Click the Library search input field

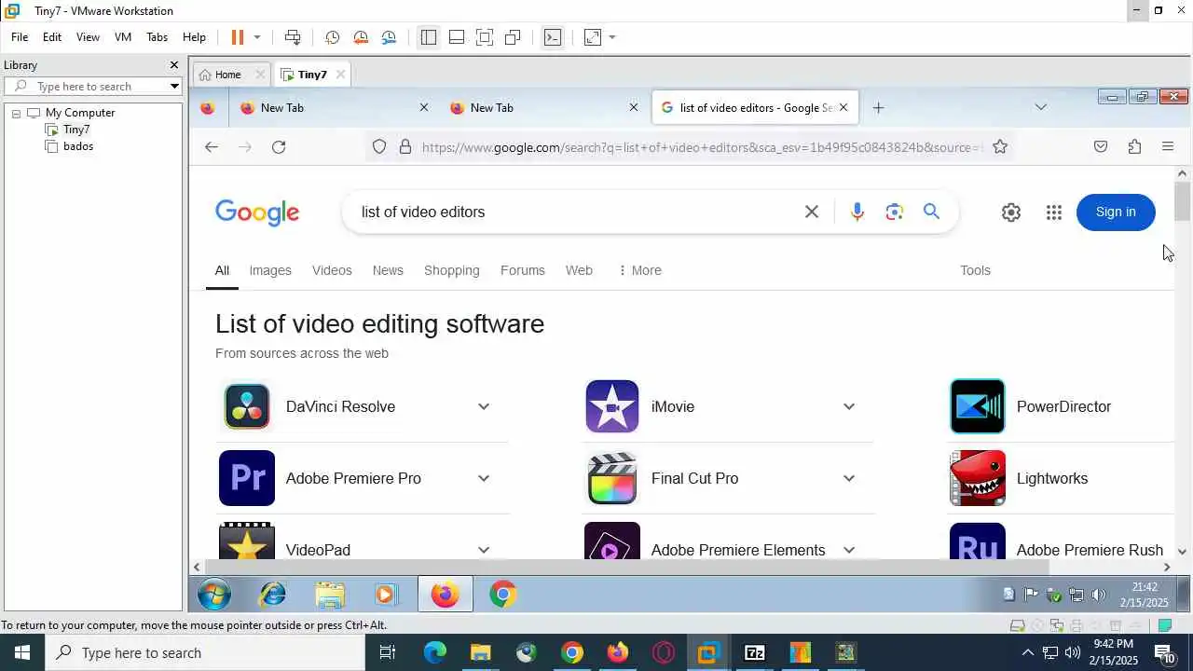[91, 87]
